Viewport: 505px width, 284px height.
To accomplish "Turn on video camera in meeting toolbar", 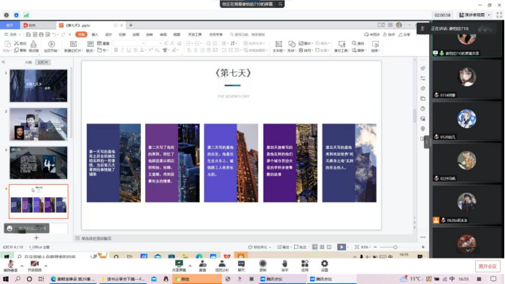I will point(34,266).
